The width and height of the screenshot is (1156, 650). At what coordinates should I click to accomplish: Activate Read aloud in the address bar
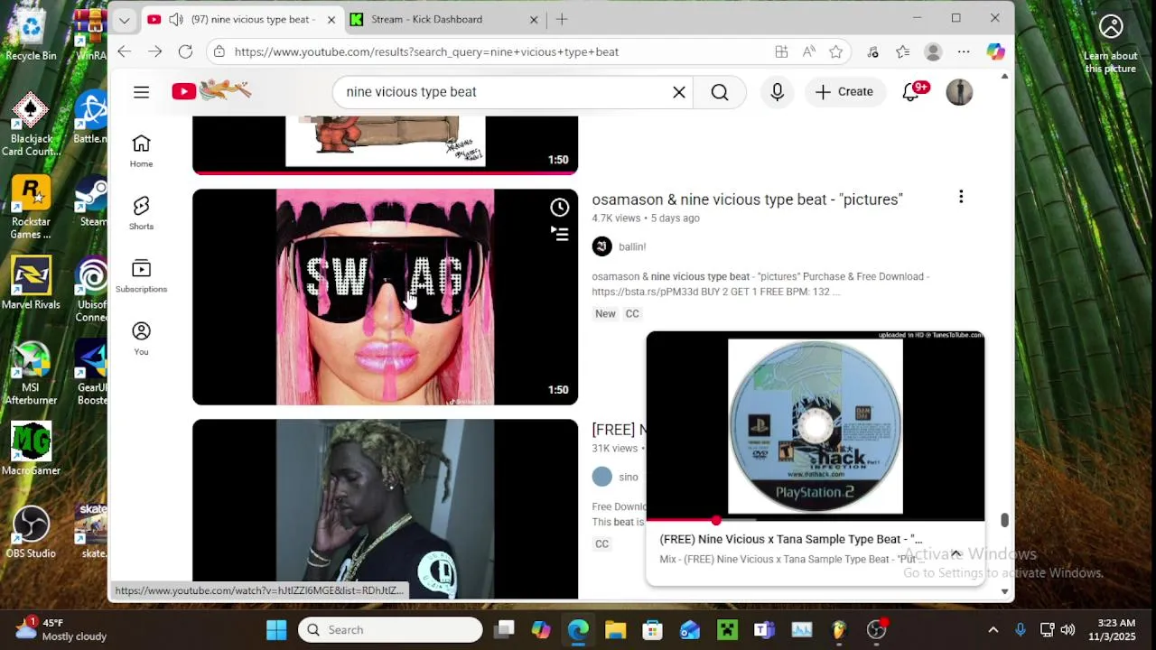808,51
